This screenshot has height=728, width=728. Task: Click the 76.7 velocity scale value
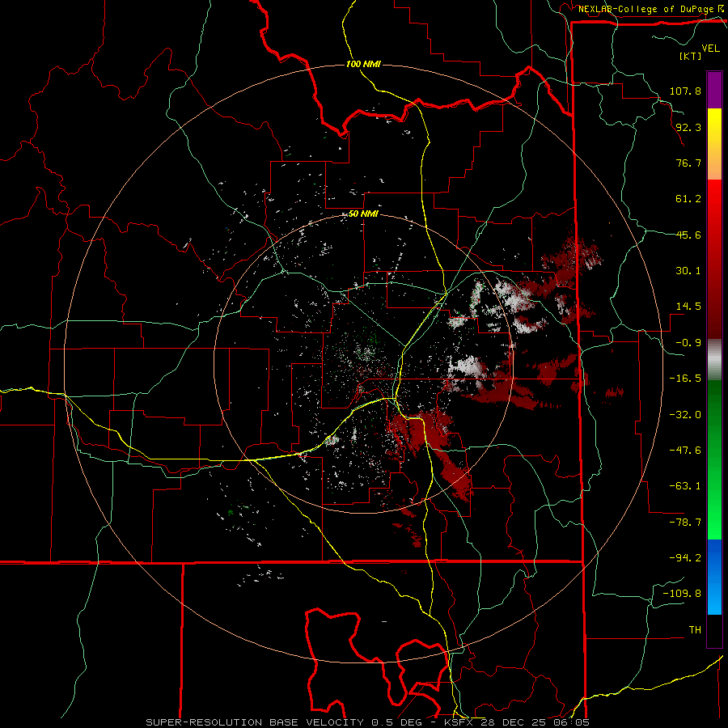[x=688, y=163]
